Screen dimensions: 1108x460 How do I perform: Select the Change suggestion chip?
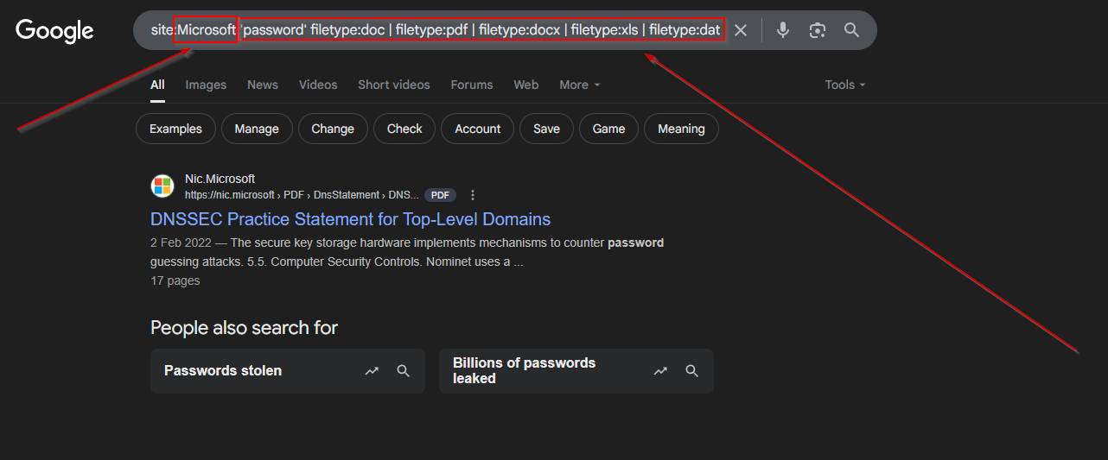tap(333, 129)
